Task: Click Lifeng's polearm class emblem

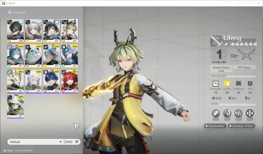Action: 216,41
